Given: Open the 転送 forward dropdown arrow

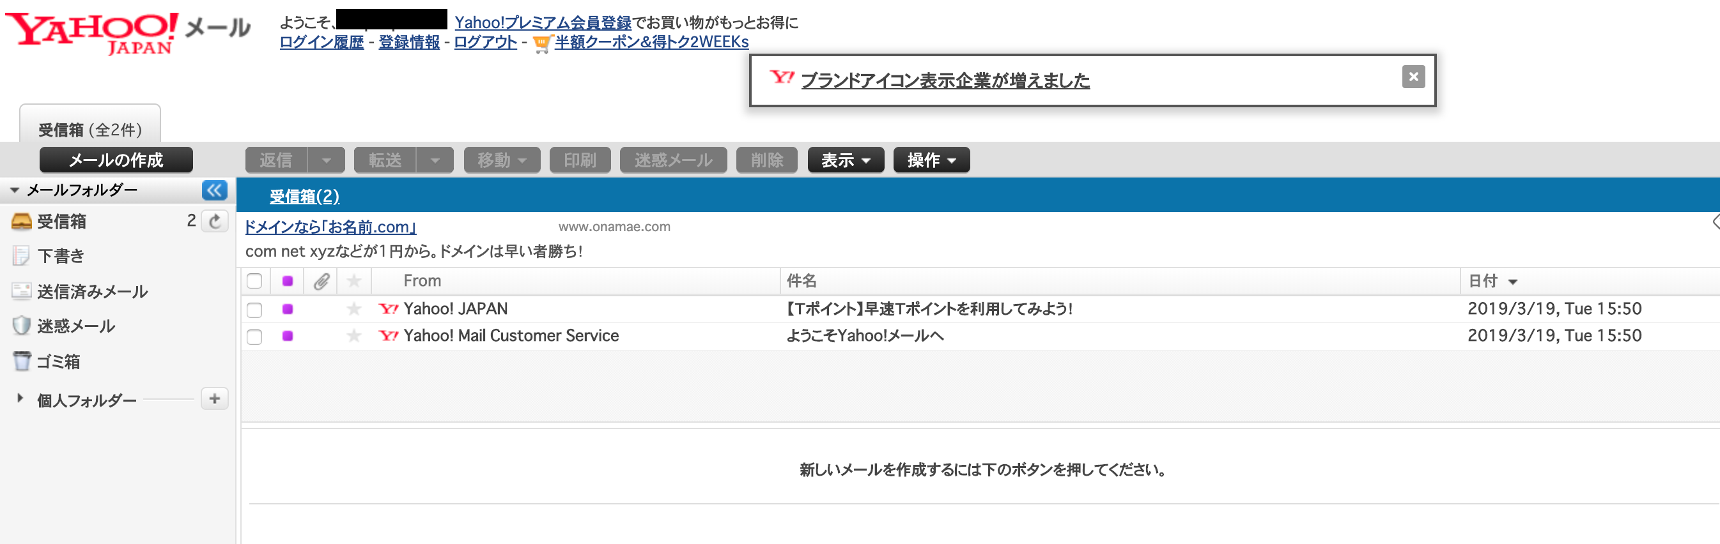Looking at the screenshot, I should point(435,160).
